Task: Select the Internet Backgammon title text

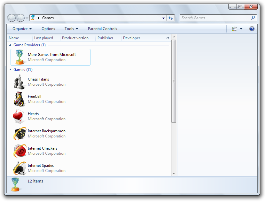Action: point(46,131)
